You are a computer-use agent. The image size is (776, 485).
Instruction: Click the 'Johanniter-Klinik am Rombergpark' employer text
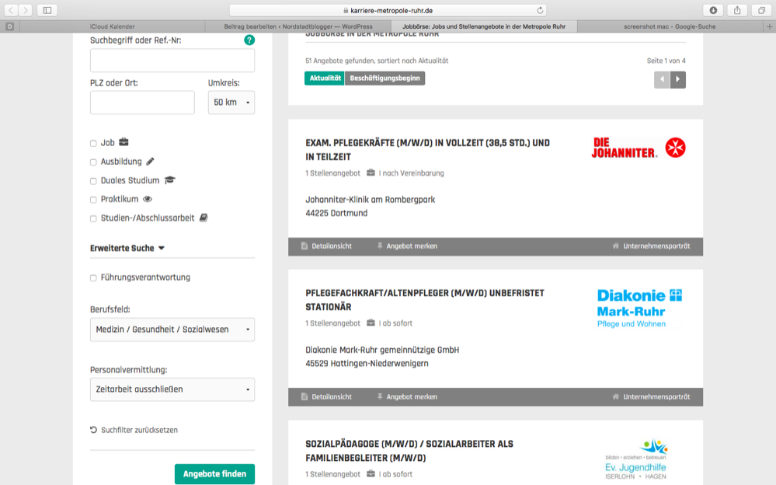pos(371,200)
